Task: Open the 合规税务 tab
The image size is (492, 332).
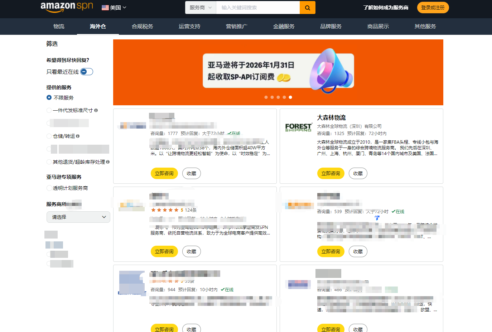Action: (x=142, y=27)
